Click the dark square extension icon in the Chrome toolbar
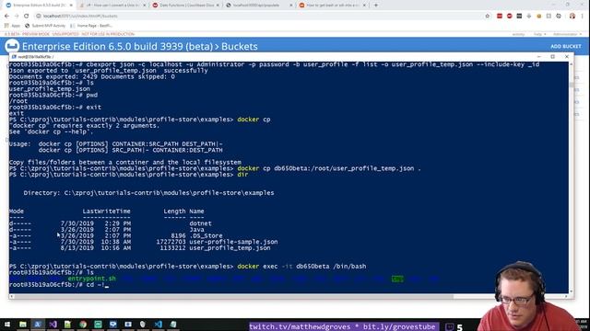590x331 pixels. 519,16
